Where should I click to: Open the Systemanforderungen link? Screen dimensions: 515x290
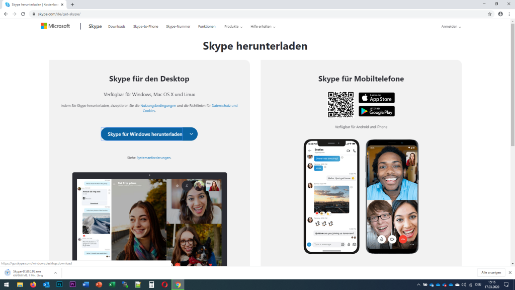[x=153, y=158]
